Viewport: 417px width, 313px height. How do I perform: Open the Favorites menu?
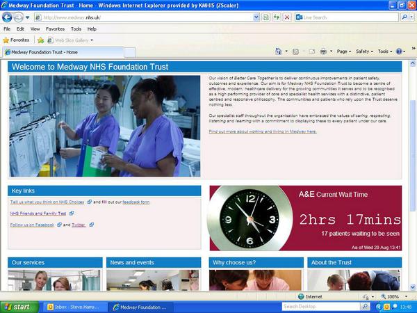pos(55,29)
